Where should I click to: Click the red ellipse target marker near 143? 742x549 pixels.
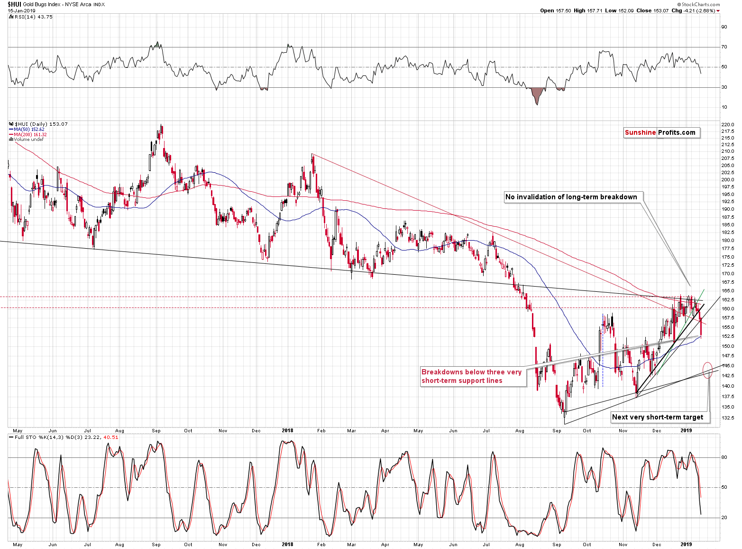click(708, 370)
